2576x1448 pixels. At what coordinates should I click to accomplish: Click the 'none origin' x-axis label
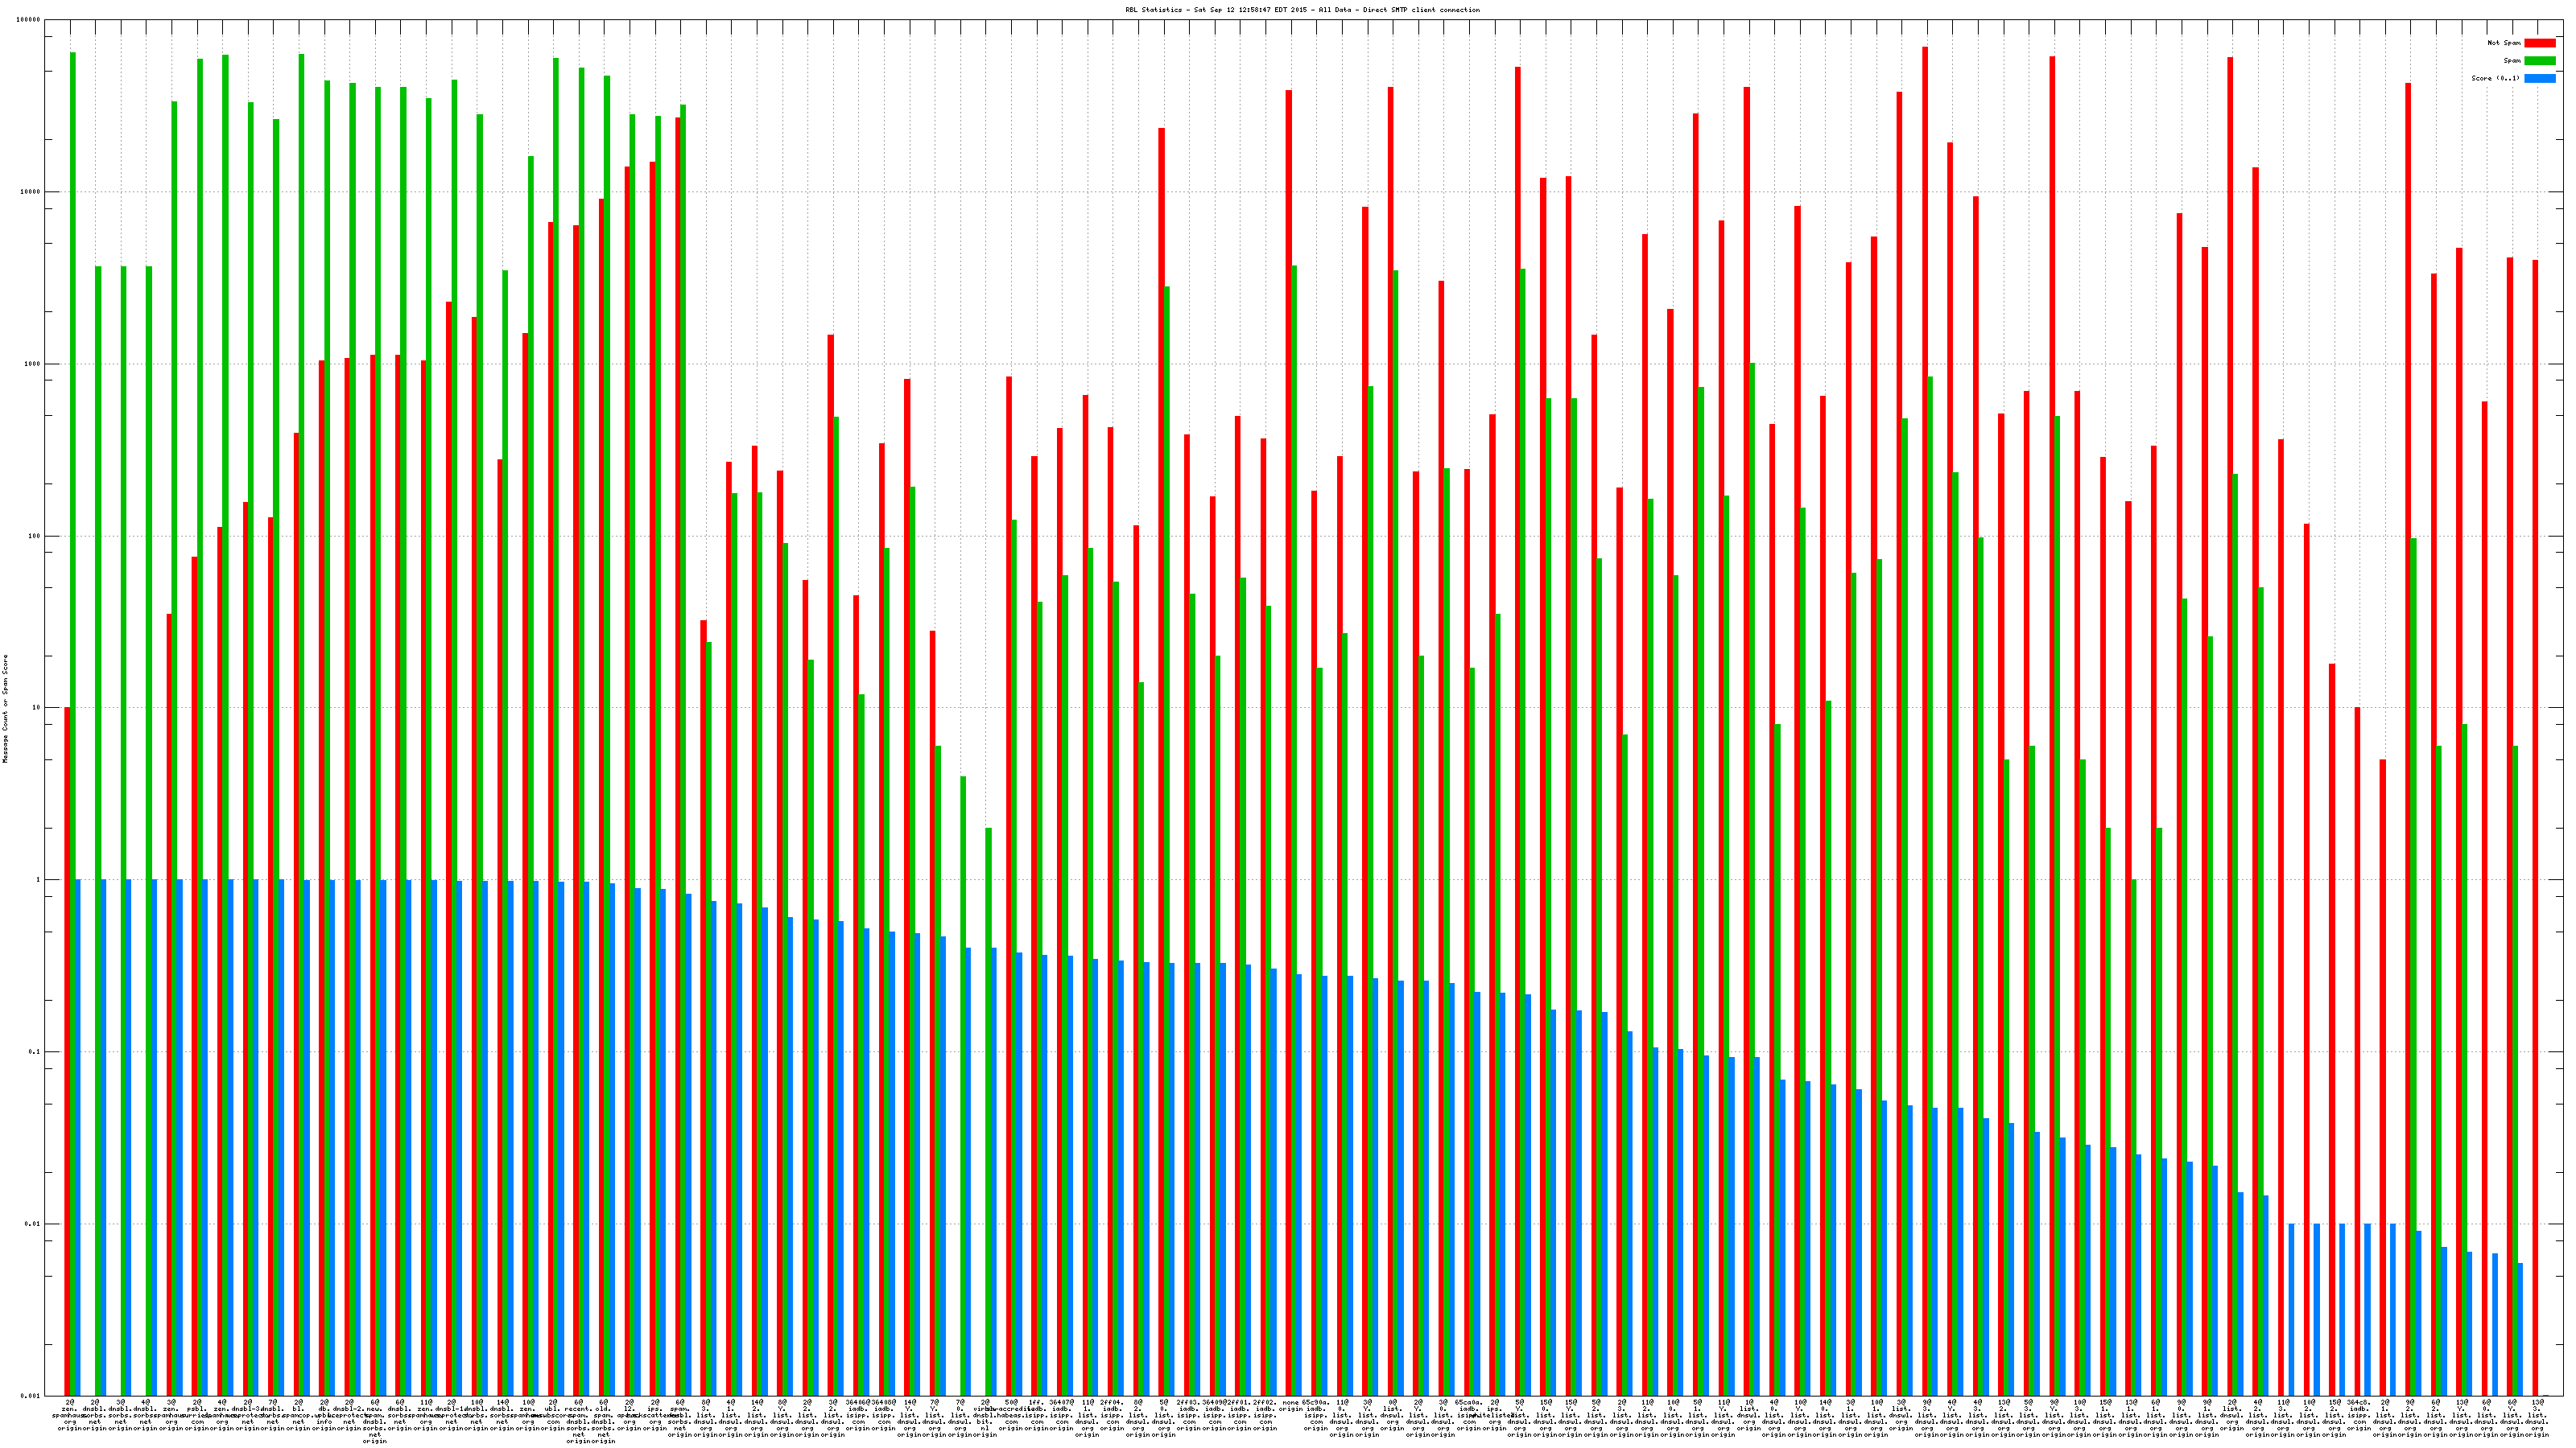pos(1290,1405)
